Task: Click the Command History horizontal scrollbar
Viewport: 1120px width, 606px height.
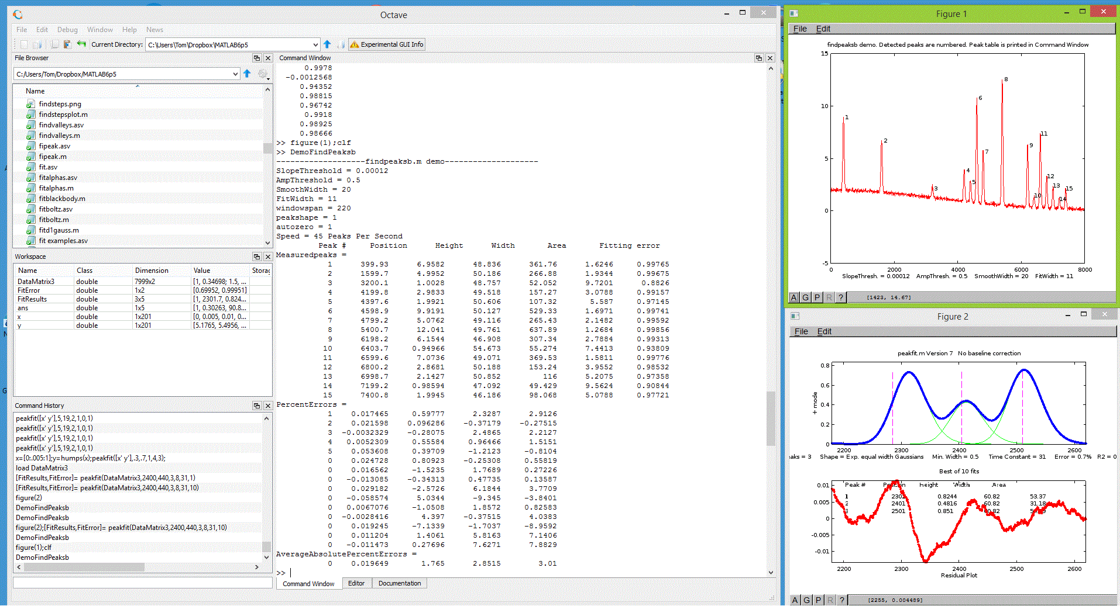Action: tap(84, 567)
